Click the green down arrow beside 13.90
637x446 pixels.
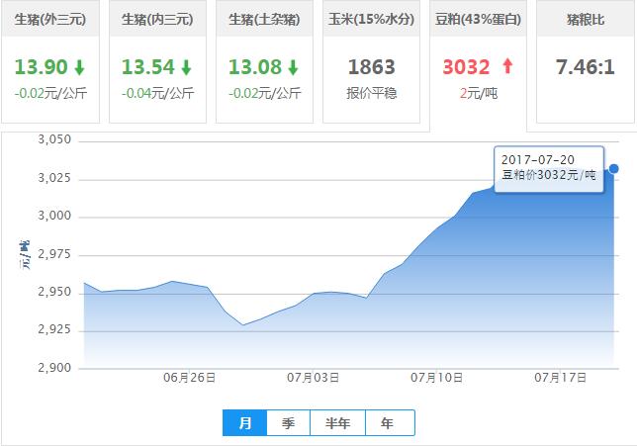[x=79, y=67]
